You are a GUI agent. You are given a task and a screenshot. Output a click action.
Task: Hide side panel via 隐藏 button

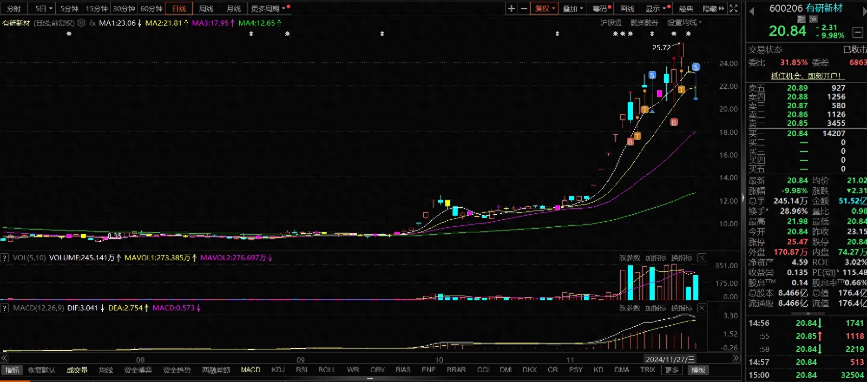713,8
